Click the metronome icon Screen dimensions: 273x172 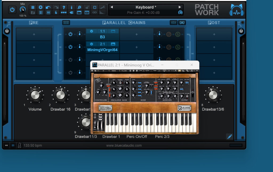[19, 145]
